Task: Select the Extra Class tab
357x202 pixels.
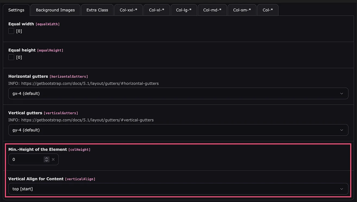Action: pos(97,10)
